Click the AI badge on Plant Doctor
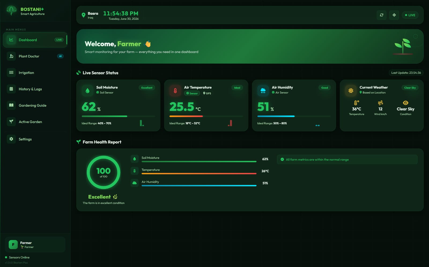Image resolution: width=429 pixels, height=267 pixels. point(60,56)
